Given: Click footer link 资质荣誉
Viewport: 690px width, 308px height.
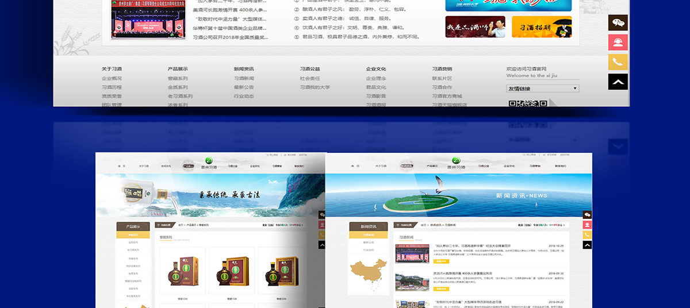Looking at the screenshot, I should [112, 96].
